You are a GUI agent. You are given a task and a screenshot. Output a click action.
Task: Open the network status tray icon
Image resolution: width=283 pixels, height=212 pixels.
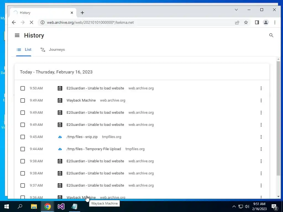pyautogui.click(x=241, y=206)
